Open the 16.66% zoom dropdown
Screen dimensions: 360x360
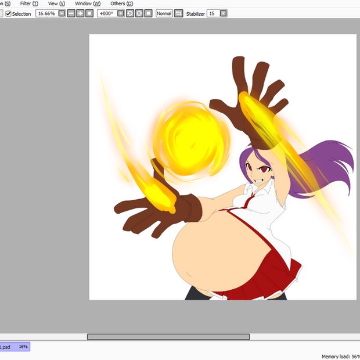[62, 13]
